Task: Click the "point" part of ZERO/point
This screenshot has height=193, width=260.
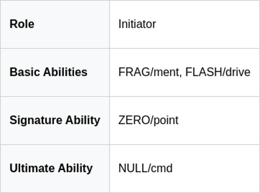Action: 166,120
